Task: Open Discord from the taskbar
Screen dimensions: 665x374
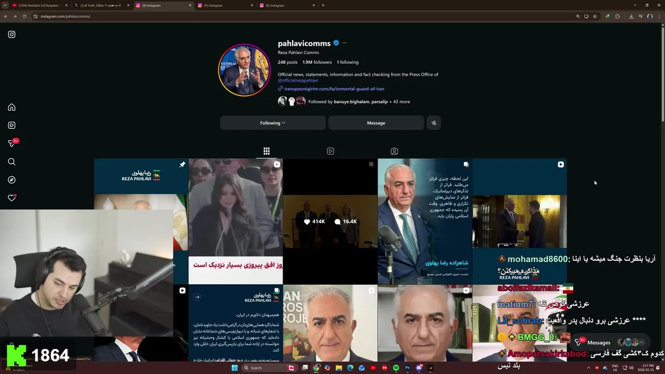Action: tap(419, 368)
